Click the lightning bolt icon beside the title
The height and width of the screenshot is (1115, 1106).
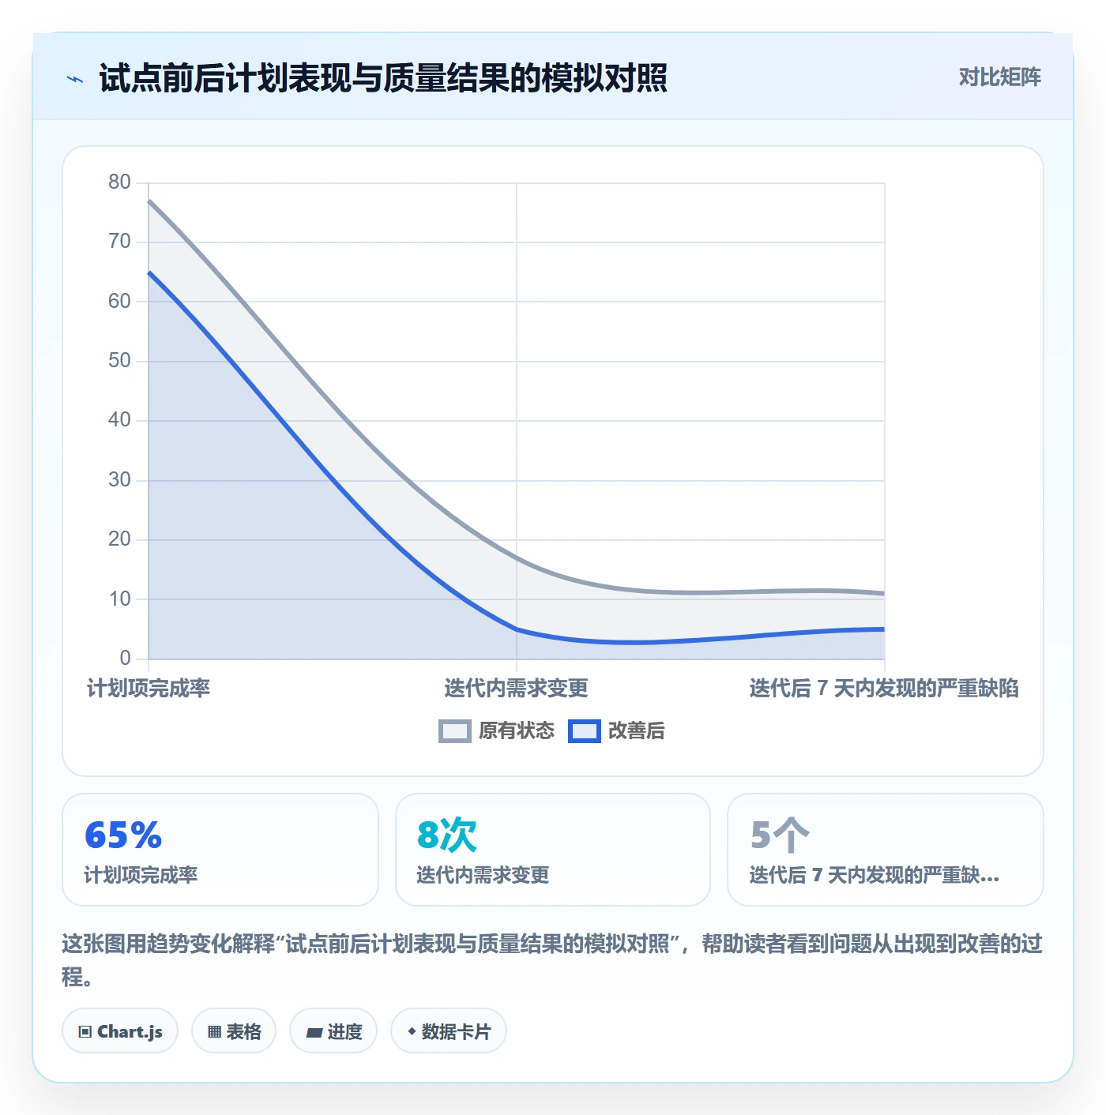pos(75,79)
